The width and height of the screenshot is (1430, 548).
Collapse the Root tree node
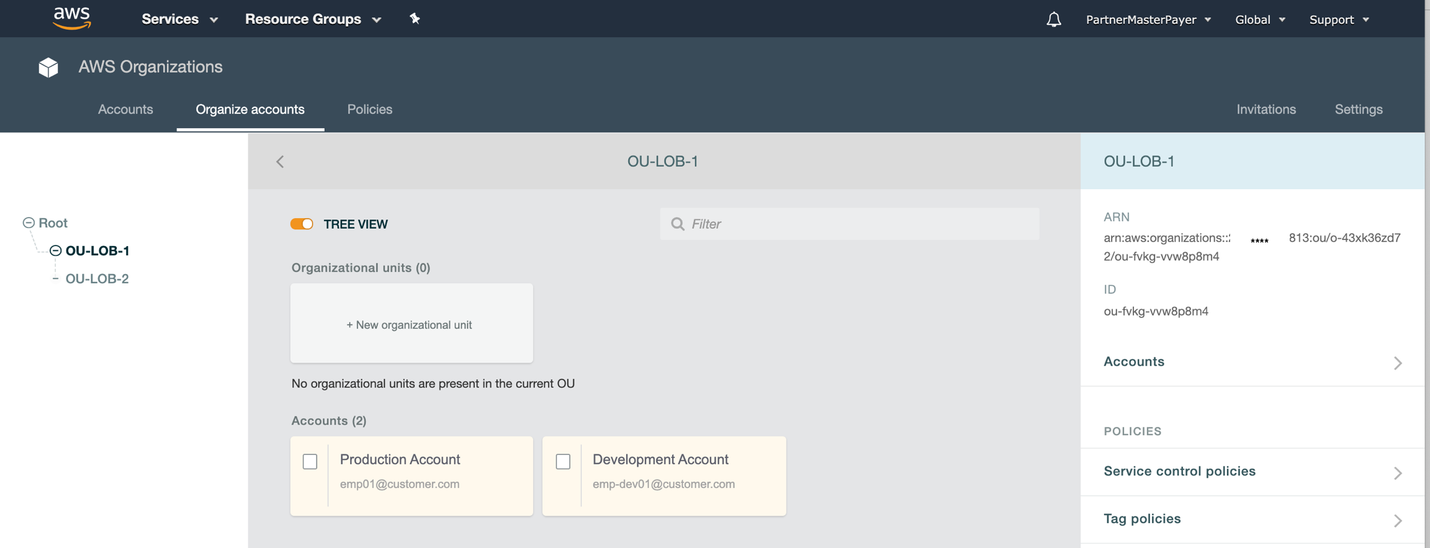click(29, 223)
